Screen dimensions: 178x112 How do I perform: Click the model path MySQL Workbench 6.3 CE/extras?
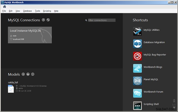[33, 86]
